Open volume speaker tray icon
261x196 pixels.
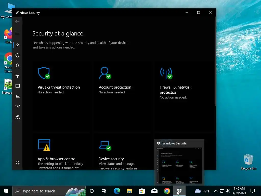click(x=228, y=191)
